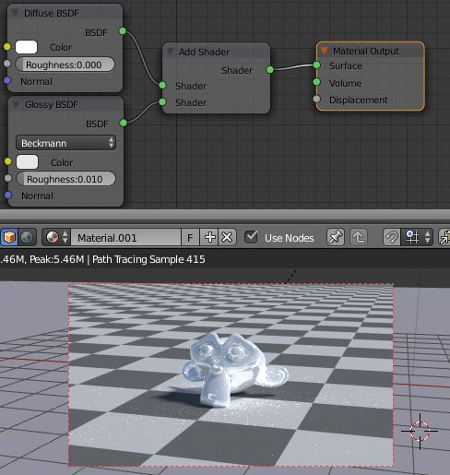Collapse the Material Output node

tap(324, 51)
